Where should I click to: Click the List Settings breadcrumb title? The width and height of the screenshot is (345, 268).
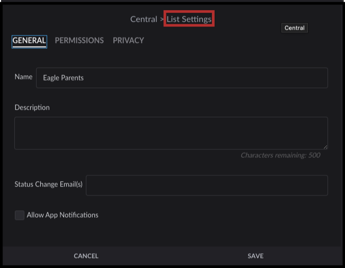coord(189,20)
